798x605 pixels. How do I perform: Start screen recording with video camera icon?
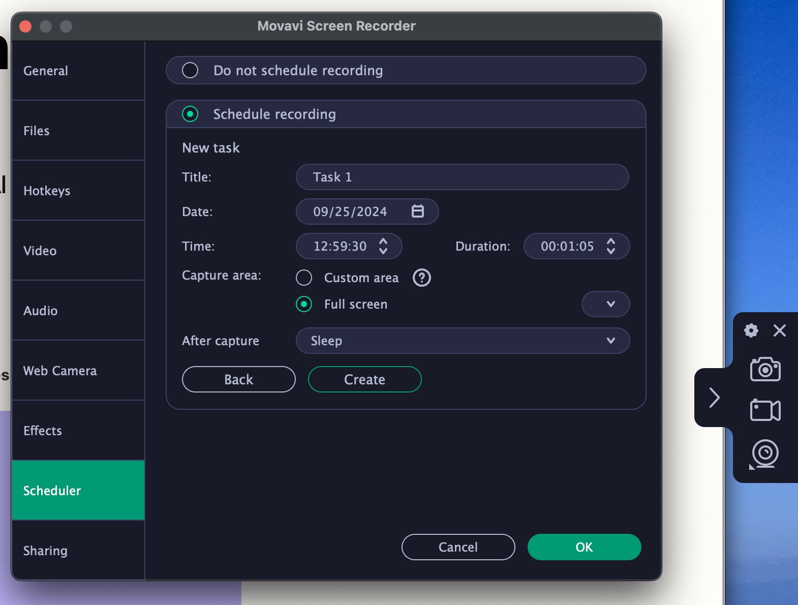[x=765, y=410]
